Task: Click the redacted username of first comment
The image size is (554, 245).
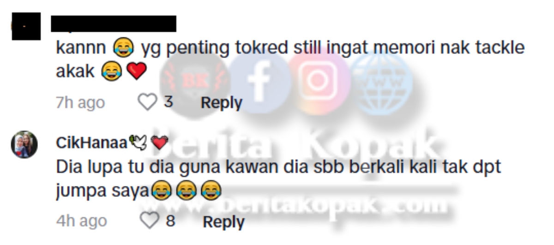Action: point(114,24)
